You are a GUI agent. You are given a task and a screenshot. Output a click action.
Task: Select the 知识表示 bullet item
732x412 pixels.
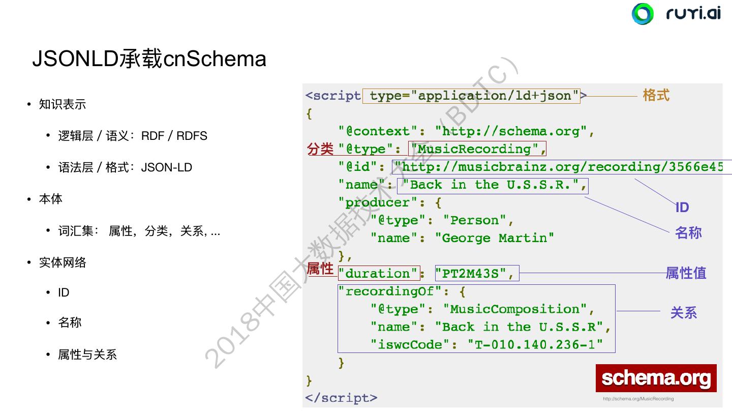[x=63, y=104]
